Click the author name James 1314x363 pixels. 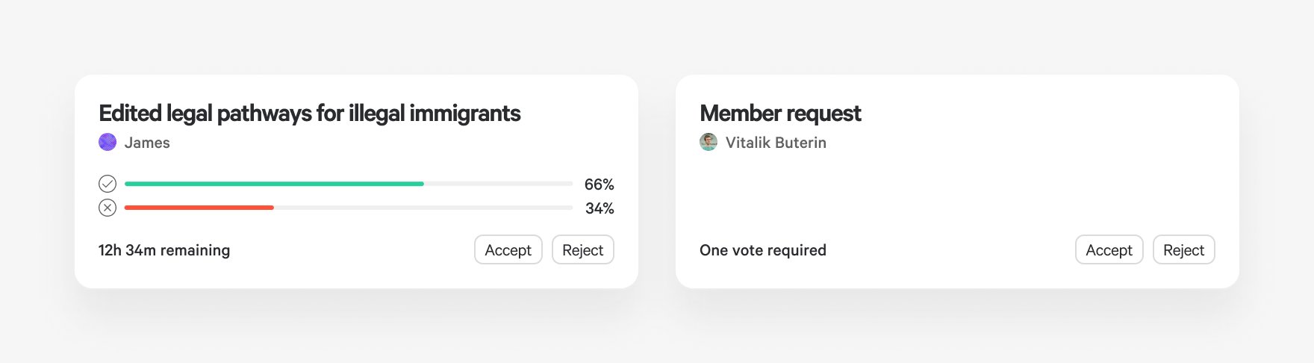coord(147,143)
